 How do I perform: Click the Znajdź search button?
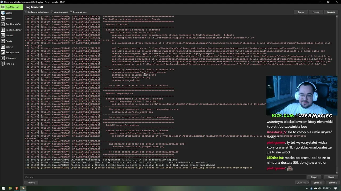(314, 177)
